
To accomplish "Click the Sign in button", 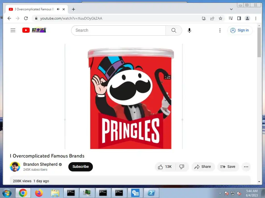I will [240, 30].
